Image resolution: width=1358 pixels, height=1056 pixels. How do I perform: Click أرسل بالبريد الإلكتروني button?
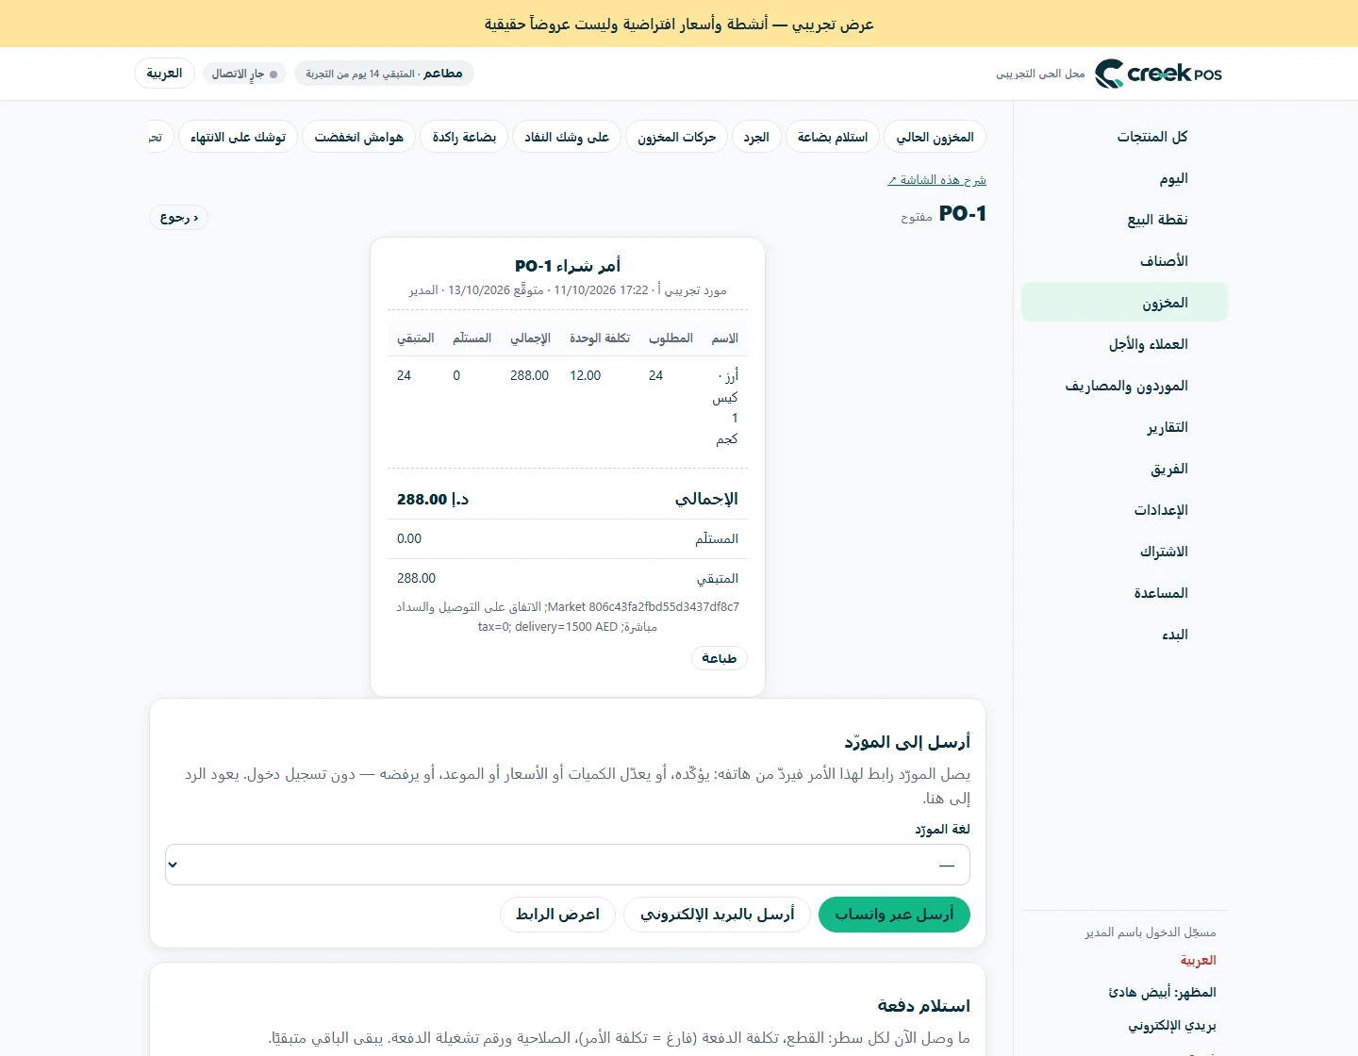pos(717,915)
